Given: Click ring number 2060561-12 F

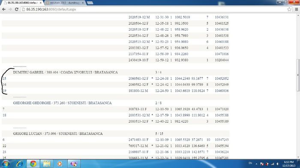Looking at the screenshot, I should pos(138,79).
